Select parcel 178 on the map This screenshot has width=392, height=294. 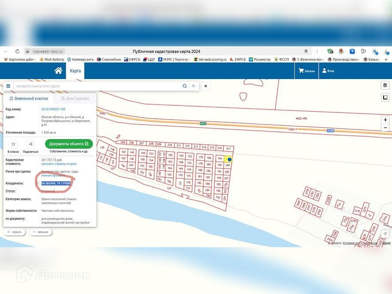click(200, 157)
